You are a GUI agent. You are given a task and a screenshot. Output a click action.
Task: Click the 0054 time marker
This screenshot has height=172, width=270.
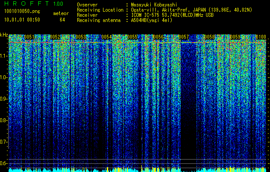pyautogui.click(x=106, y=37)
